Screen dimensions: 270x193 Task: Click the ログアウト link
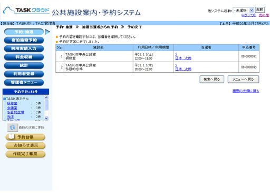tap(249, 15)
